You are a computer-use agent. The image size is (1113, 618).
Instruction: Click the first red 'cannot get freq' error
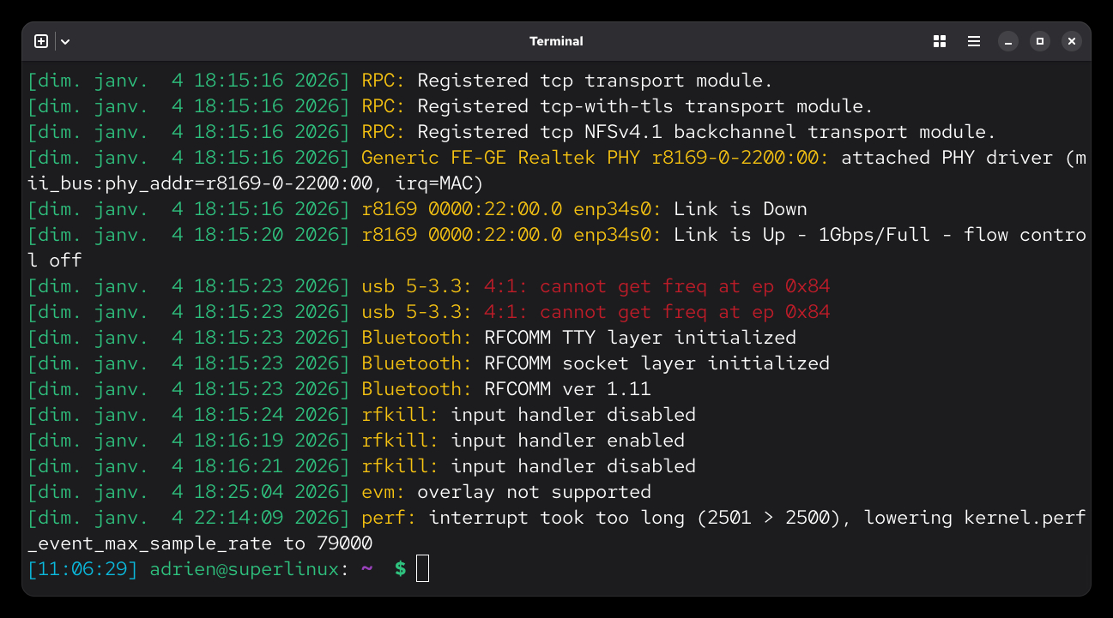656,286
